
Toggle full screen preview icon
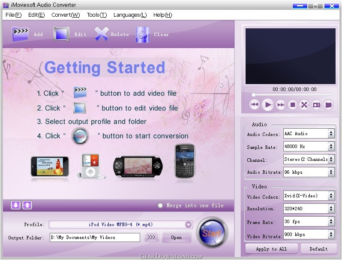[x=304, y=105]
